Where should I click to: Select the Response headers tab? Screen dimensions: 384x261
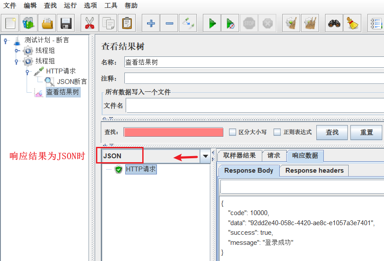[315, 171]
